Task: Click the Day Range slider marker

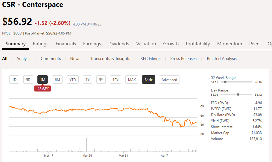Action: [x=238, y=94]
